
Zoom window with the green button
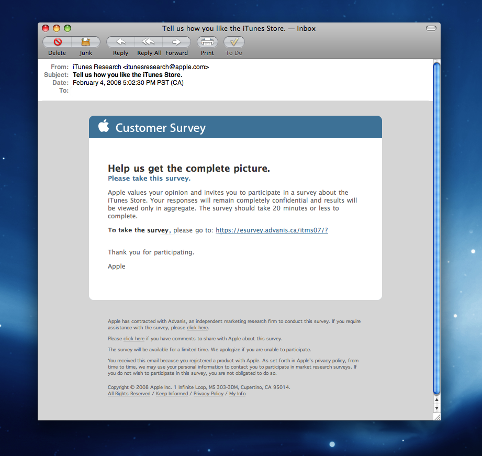click(x=68, y=28)
